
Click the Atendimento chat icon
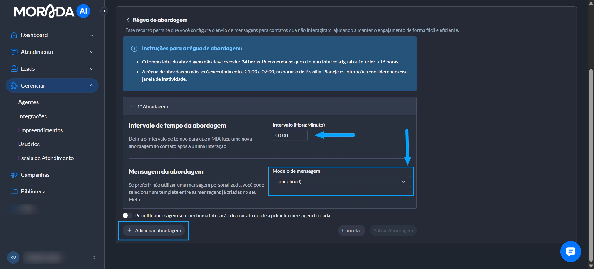pyautogui.click(x=14, y=52)
